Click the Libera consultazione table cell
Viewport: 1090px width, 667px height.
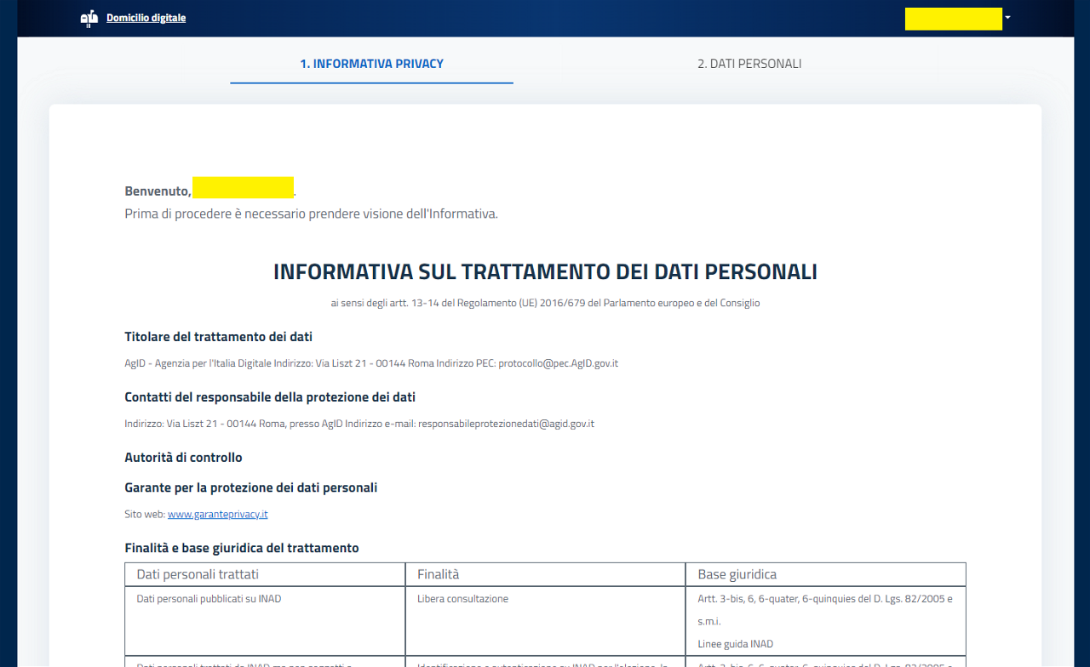click(x=462, y=599)
